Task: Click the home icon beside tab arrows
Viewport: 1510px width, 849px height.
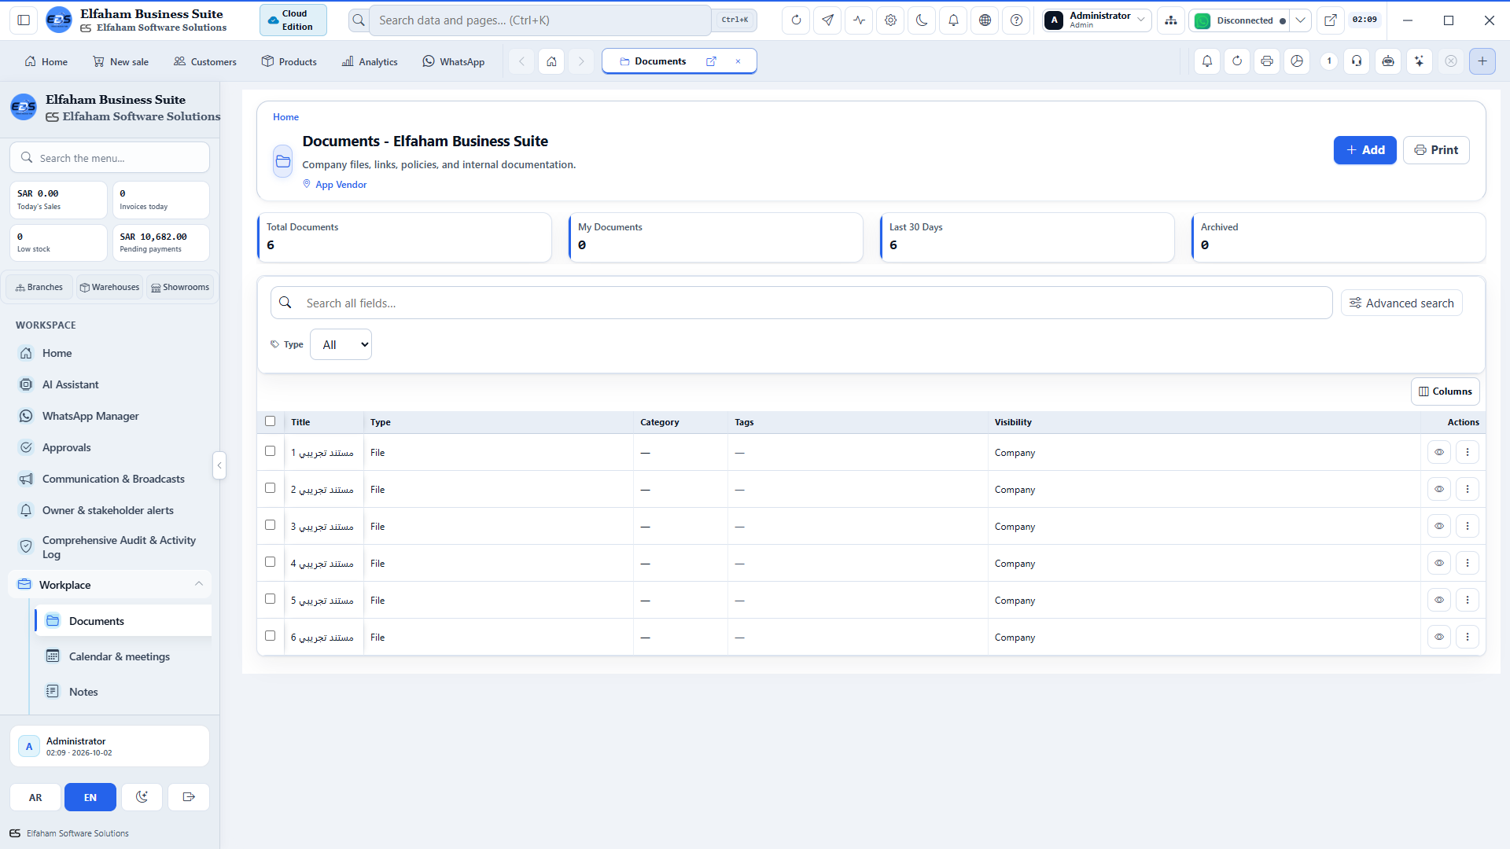Action: pyautogui.click(x=551, y=61)
